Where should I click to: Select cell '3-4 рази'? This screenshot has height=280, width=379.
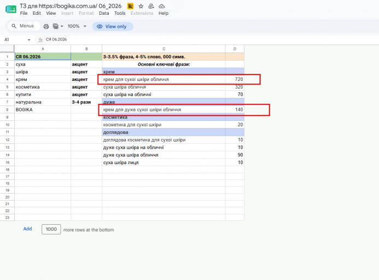[x=86, y=102]
